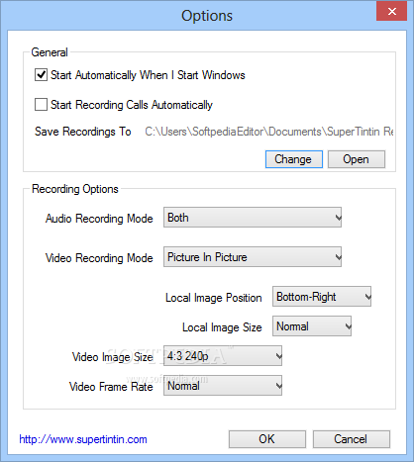Expand the Audio Recording Mode dropdown
This screenshot has width=414, height=462.
[x=253, y=218]
